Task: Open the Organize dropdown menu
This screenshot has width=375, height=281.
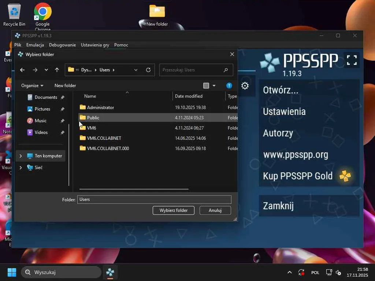Action: tap(32, 86)
